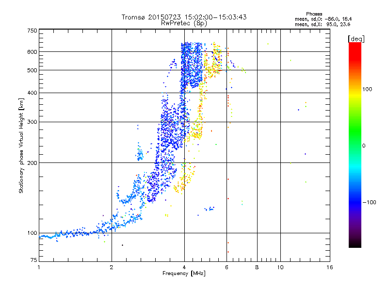Click the 'Frequency [MHz]' x-axis label
388x291 pixels.
(184, 274)
